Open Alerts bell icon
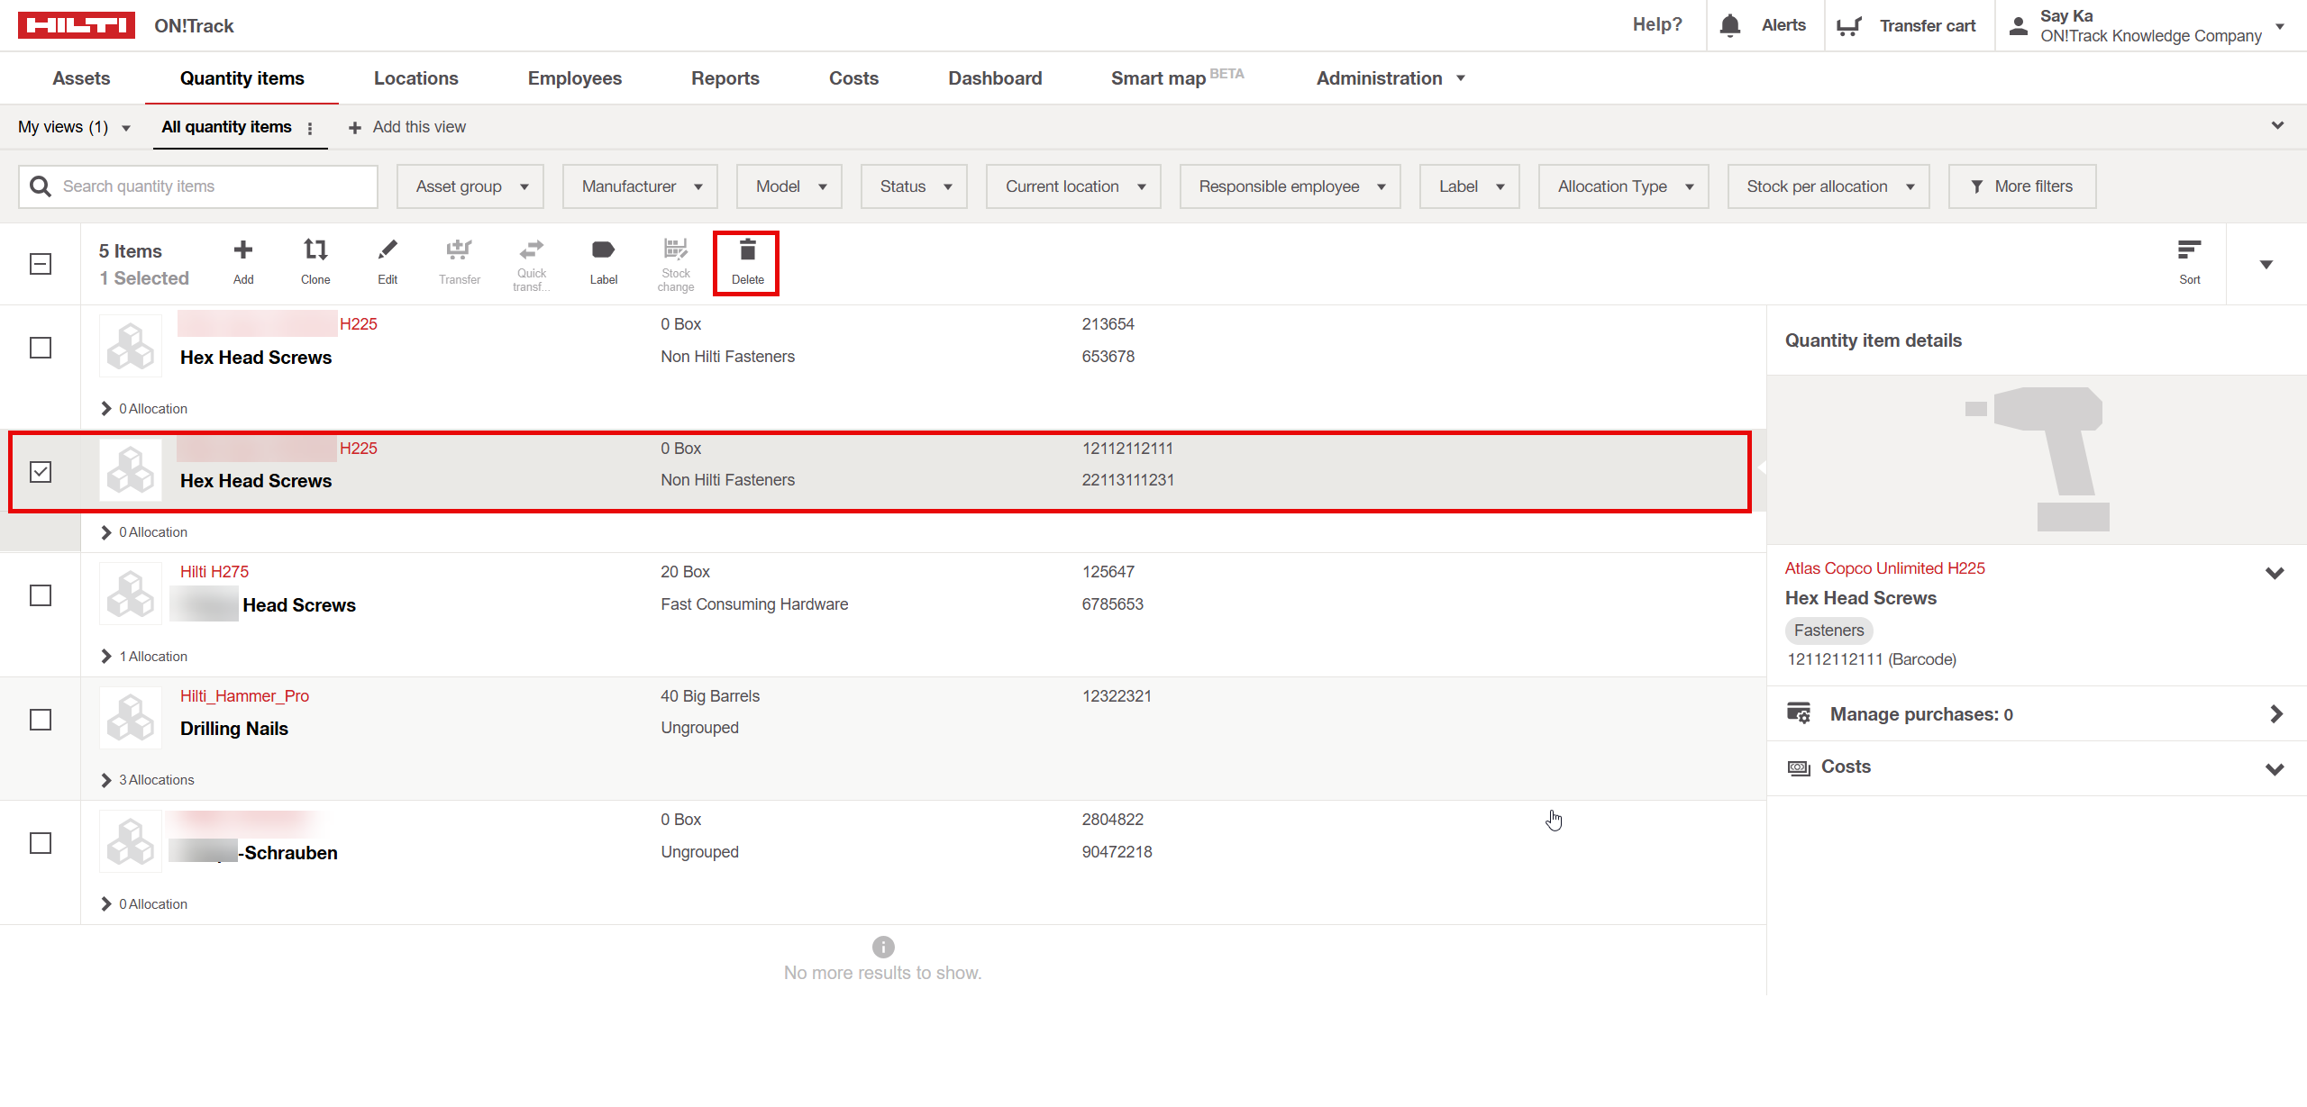The image size is (2307, 1107). pos(1729,25)
